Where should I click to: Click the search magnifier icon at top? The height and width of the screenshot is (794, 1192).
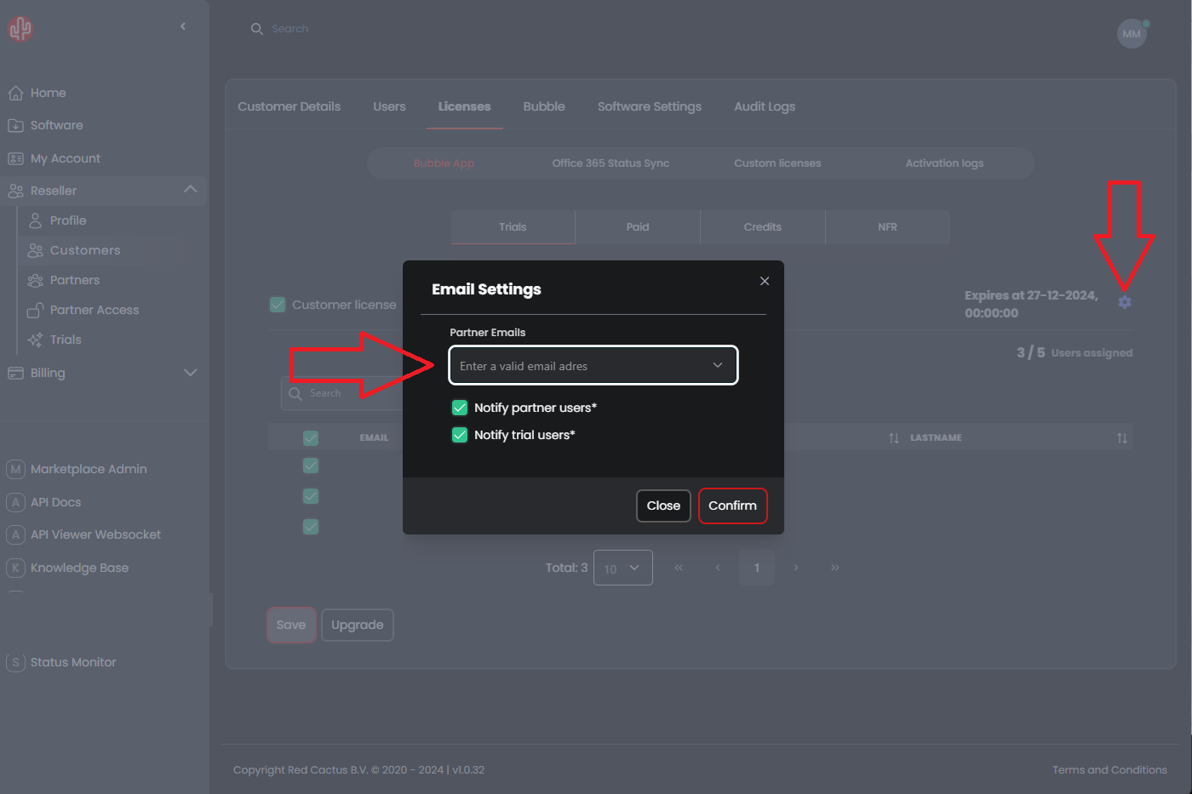256,29
